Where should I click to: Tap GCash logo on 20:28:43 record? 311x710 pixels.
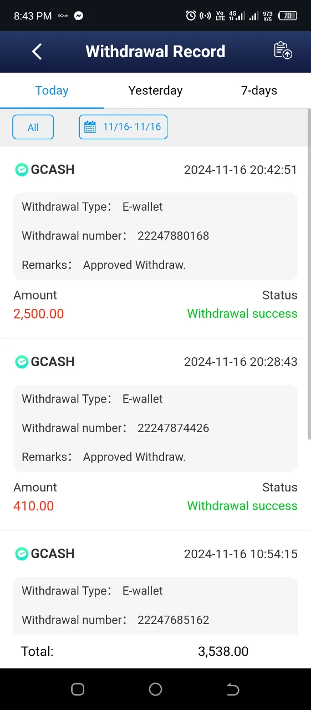(22, 362)
